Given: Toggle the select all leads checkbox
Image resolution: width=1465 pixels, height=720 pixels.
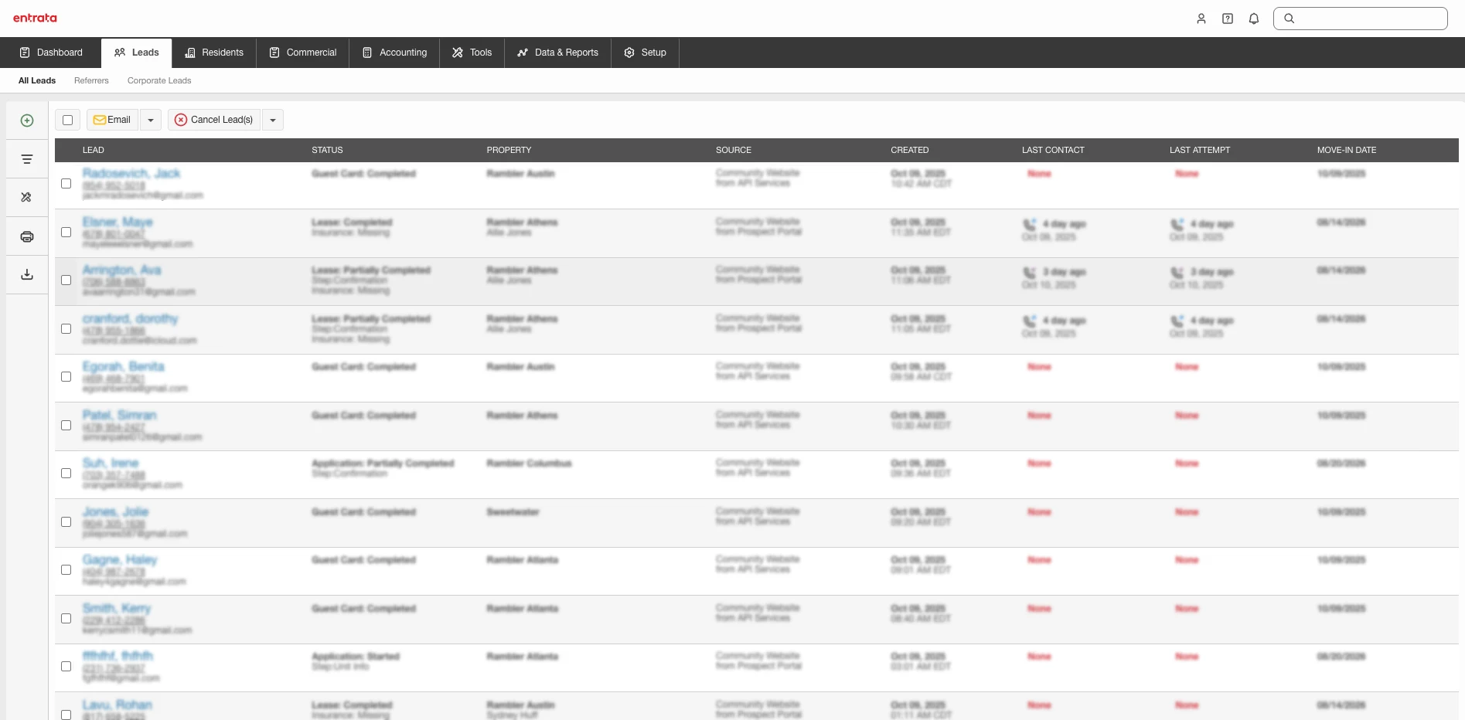Looking at the screenshot, I should (x=68, y=120).
